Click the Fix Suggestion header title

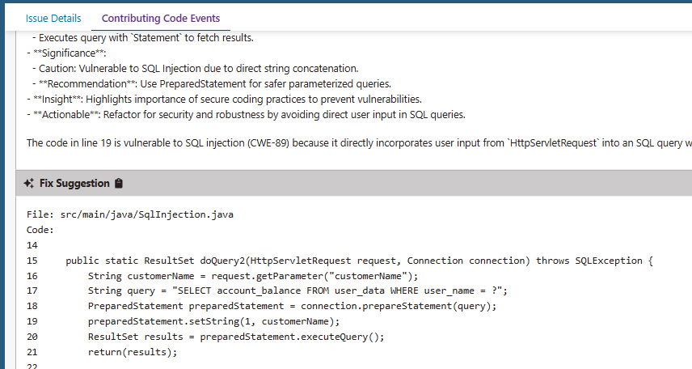click(74, 184)
